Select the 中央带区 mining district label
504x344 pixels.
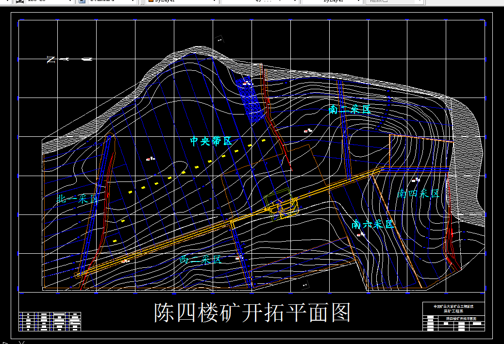tap(211, 141)
